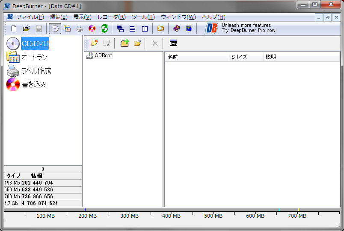The image size is (344, 231).
Task: Click the open folder icon in file toolbar
Action: click(x=137, y=43)
